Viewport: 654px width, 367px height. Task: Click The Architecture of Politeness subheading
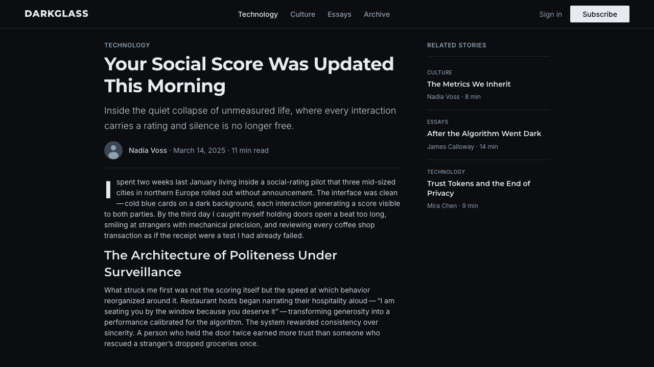(221, 264)
